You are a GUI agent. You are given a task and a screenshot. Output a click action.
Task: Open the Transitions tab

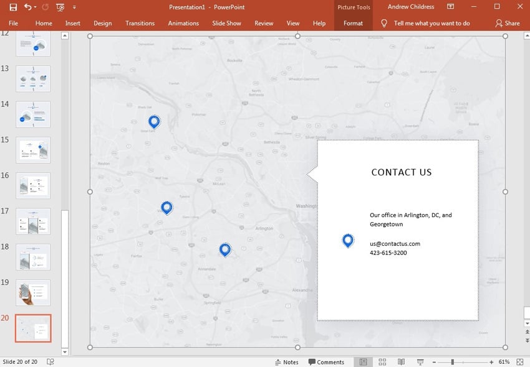pos(140,23)
